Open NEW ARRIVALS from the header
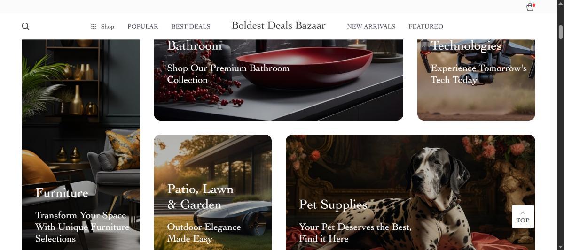 pyautogui.click(x=371, y=26)
